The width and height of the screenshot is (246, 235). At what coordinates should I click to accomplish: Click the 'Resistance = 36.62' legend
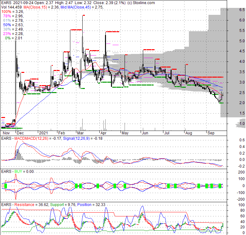point(32,205)
